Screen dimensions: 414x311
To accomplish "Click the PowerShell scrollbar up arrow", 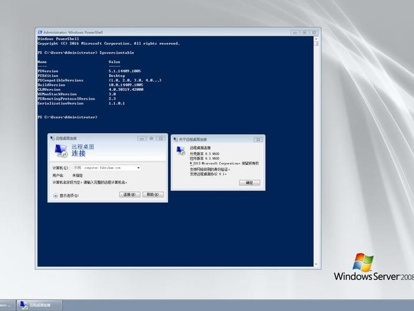I will [x=316, y=38].
